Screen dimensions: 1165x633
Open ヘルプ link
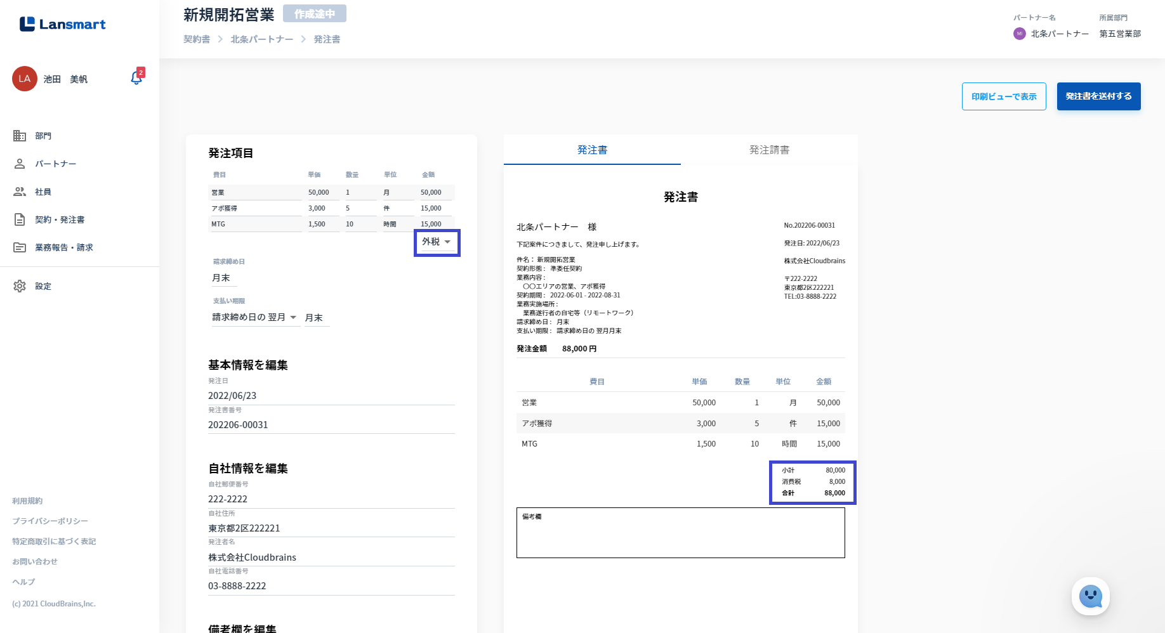tap(23, 582)
